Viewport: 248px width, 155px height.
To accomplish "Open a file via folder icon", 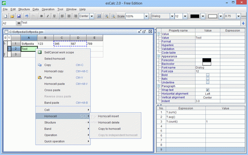I will click(12, 16).
